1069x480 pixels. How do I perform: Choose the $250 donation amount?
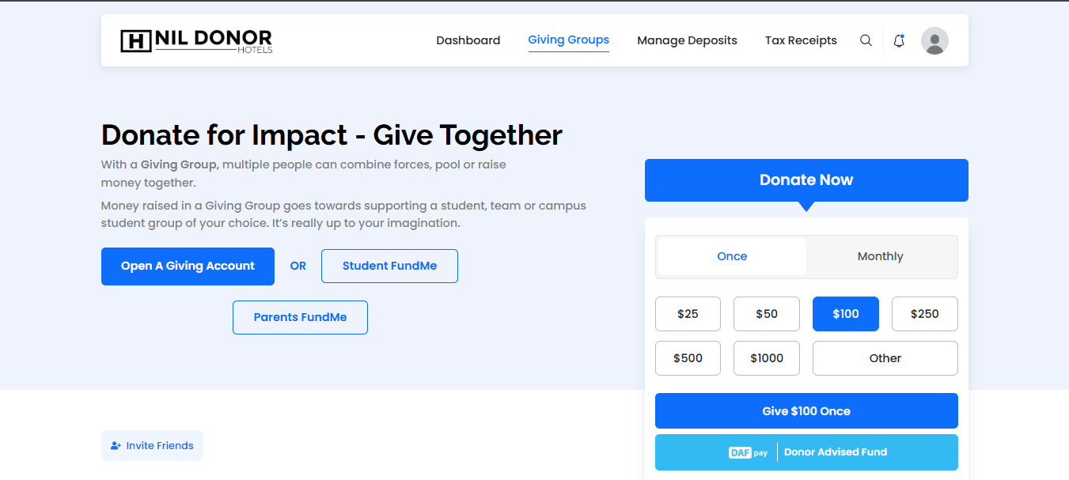pyautogui.click(x=924, y=314)
